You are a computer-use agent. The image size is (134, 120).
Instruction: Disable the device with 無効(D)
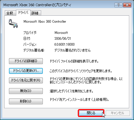click(26, 91)
